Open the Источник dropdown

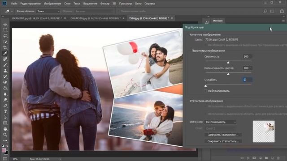[220, 122]
